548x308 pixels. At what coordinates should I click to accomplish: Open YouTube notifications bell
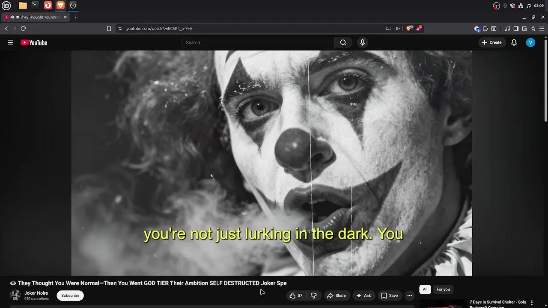[514, 42]
